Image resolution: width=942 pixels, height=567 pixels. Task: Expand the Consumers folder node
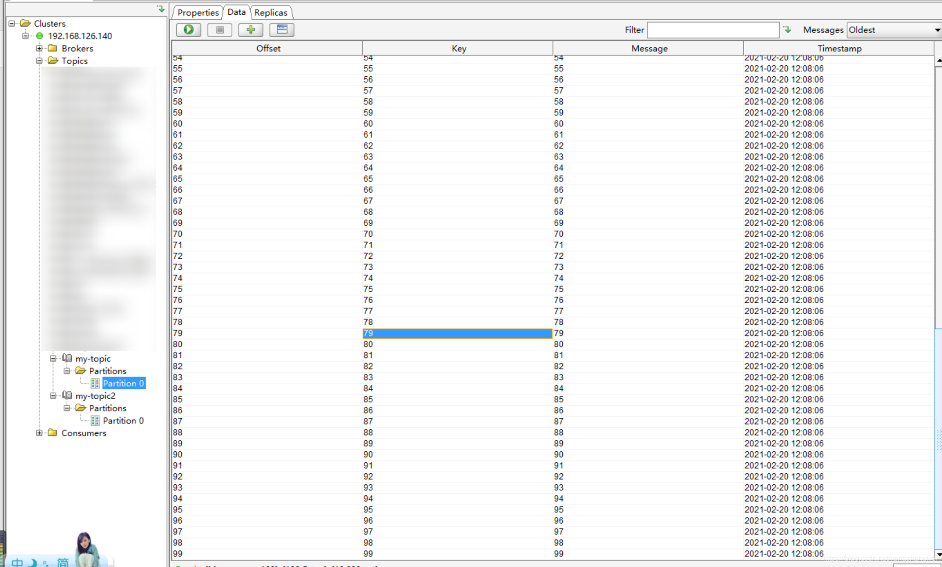coord(40,433)
